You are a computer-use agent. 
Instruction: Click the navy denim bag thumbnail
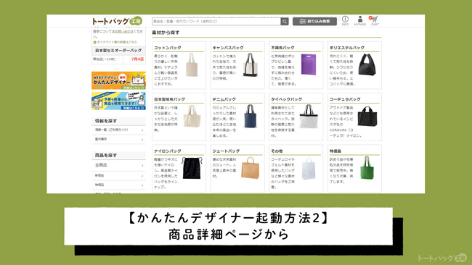(251, 116)
